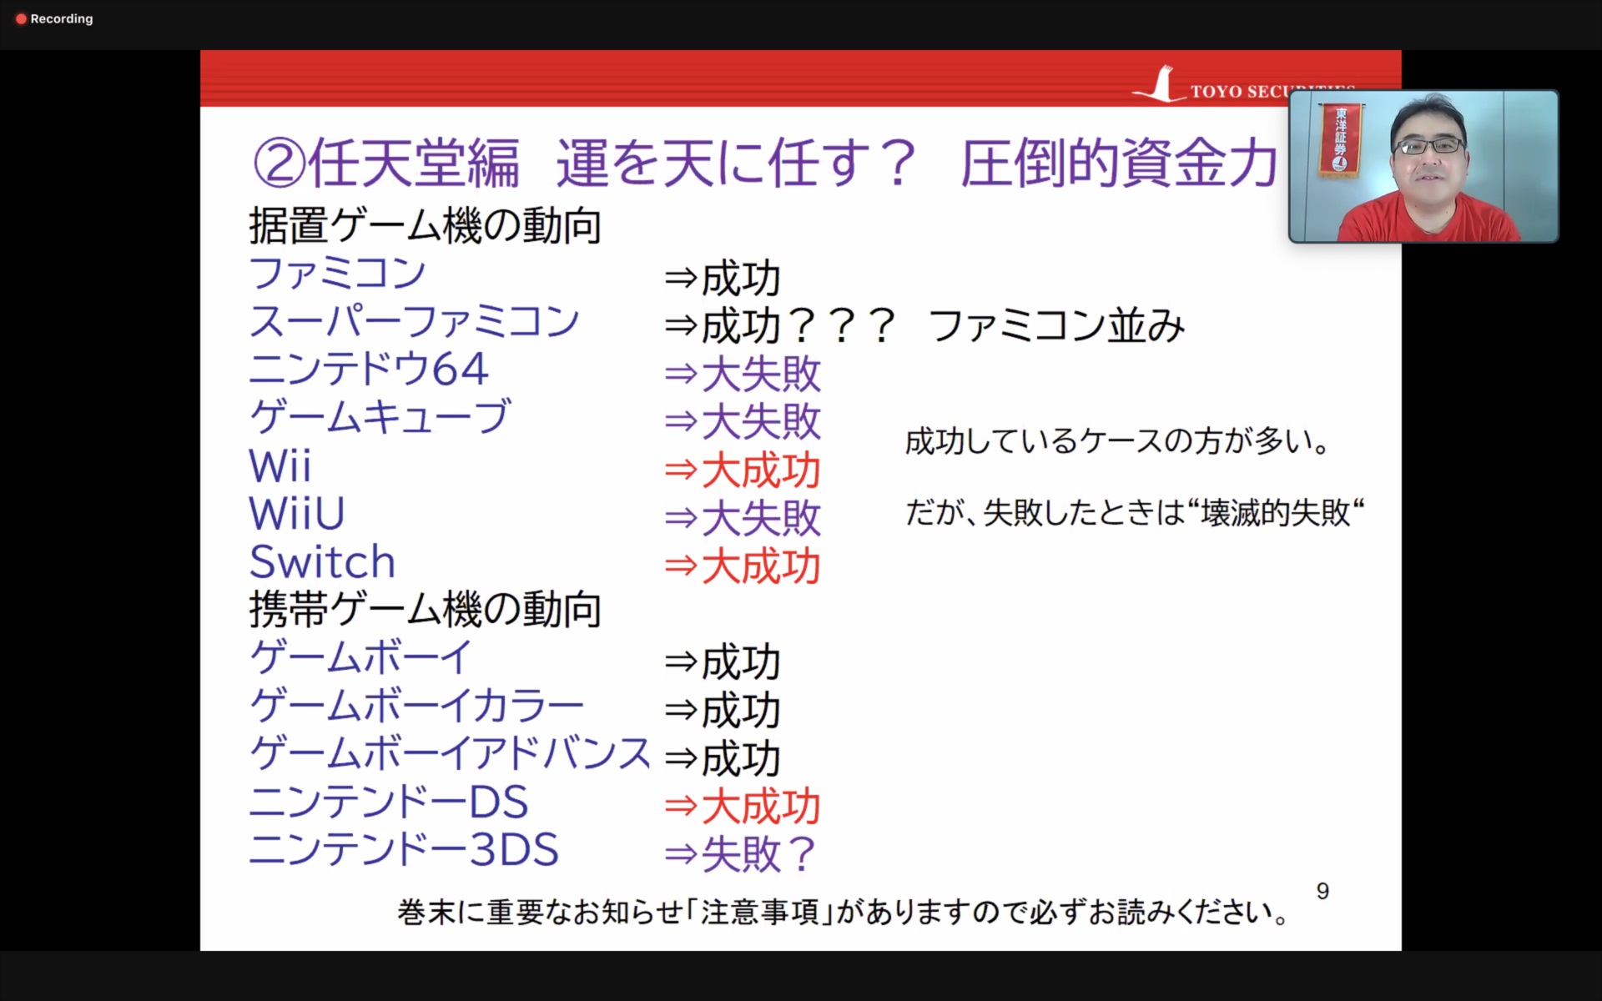This screenshot has width=1602, height=1001.
Task: Click the 携帯ゲーム機の動向 heading
Action: point(425,610)
